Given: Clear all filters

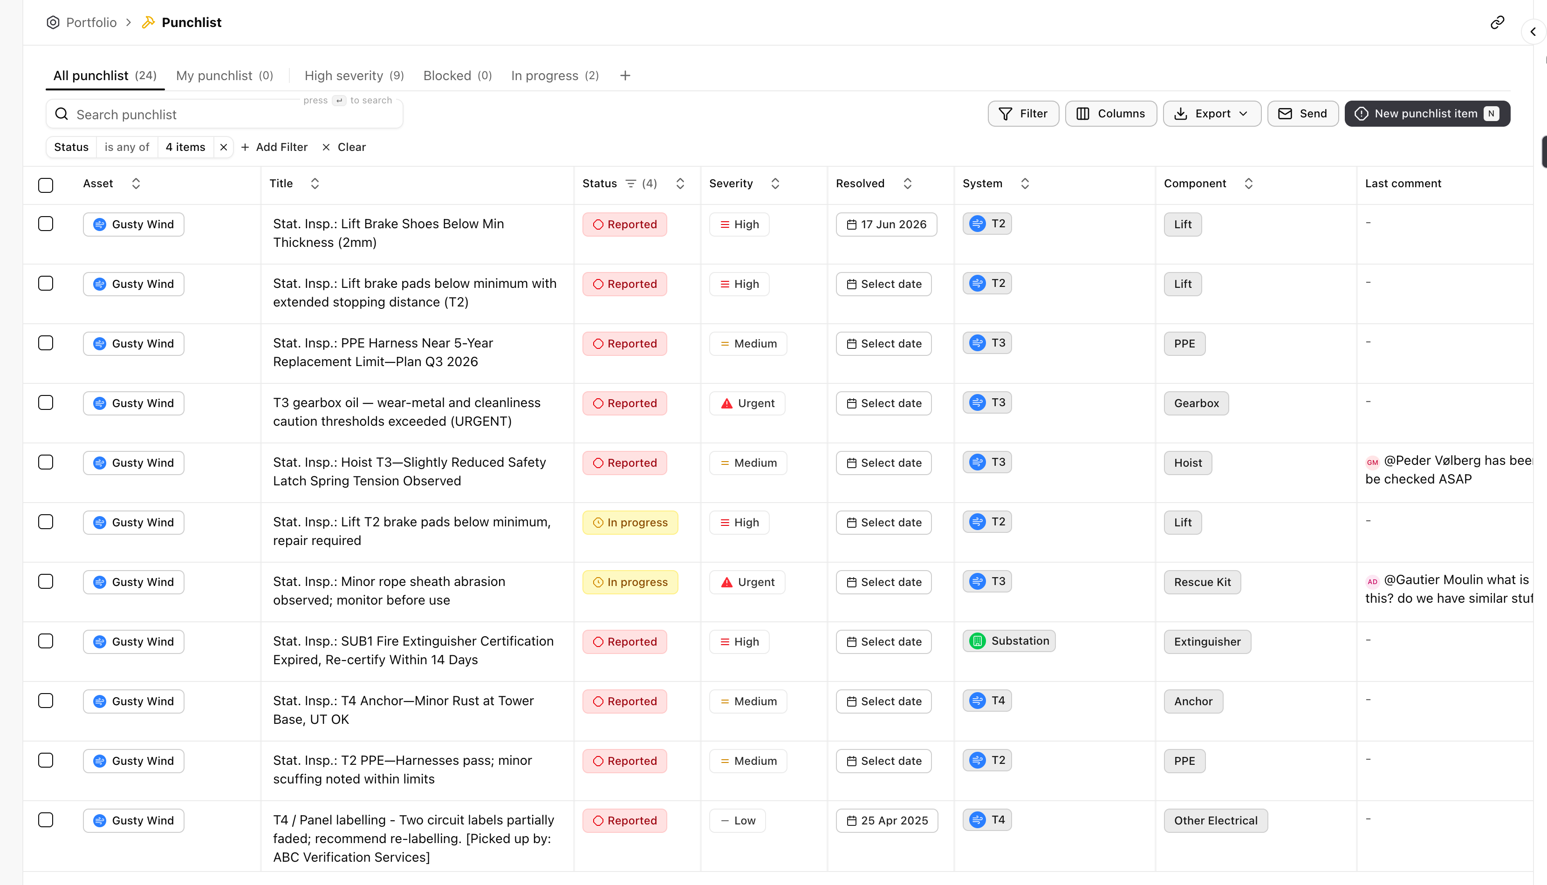Looking at the screenshot, I should [x=344, y=147].
